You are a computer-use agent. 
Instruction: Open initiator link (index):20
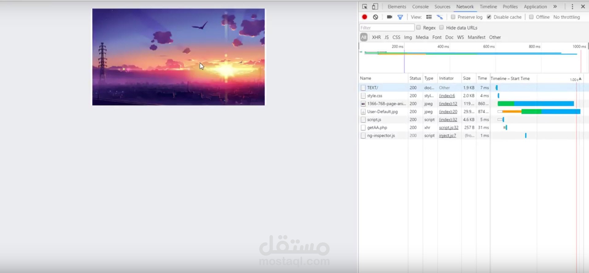click(x=448, y=112)
